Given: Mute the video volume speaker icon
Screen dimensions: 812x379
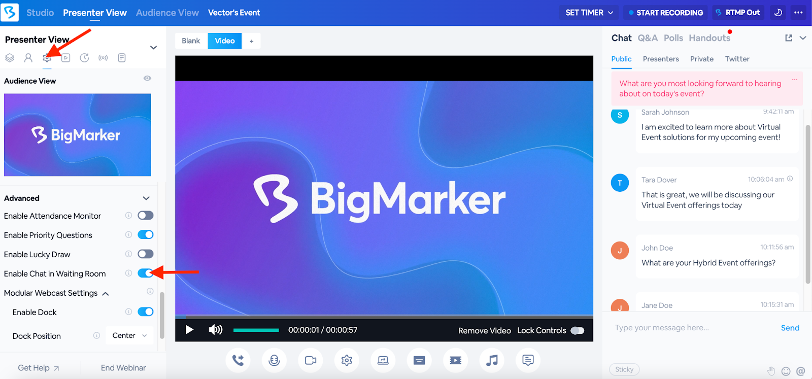Looking at the screenshot, I should coord(216,330).
